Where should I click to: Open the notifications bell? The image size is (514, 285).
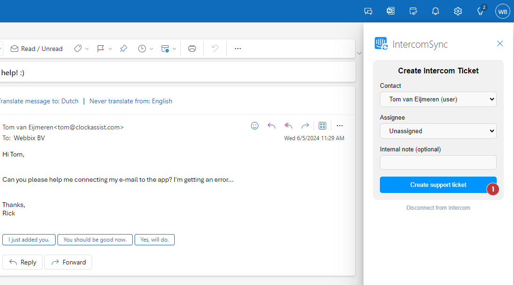tap(435, 11)
